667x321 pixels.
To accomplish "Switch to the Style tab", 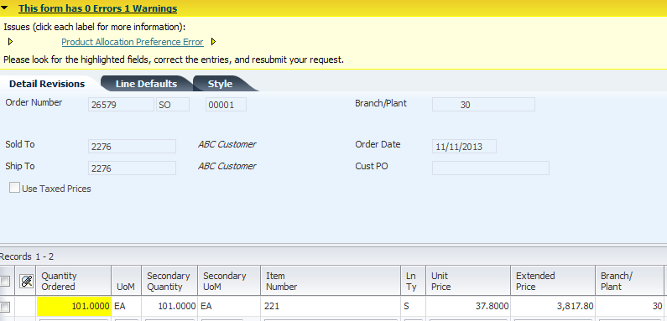I will point(221,84).
